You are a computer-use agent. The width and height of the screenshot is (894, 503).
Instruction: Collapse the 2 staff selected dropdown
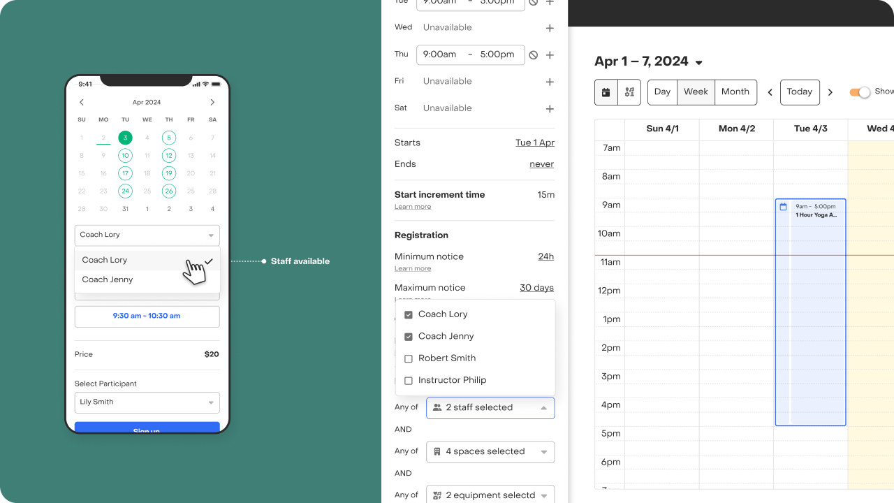point(490,408)
